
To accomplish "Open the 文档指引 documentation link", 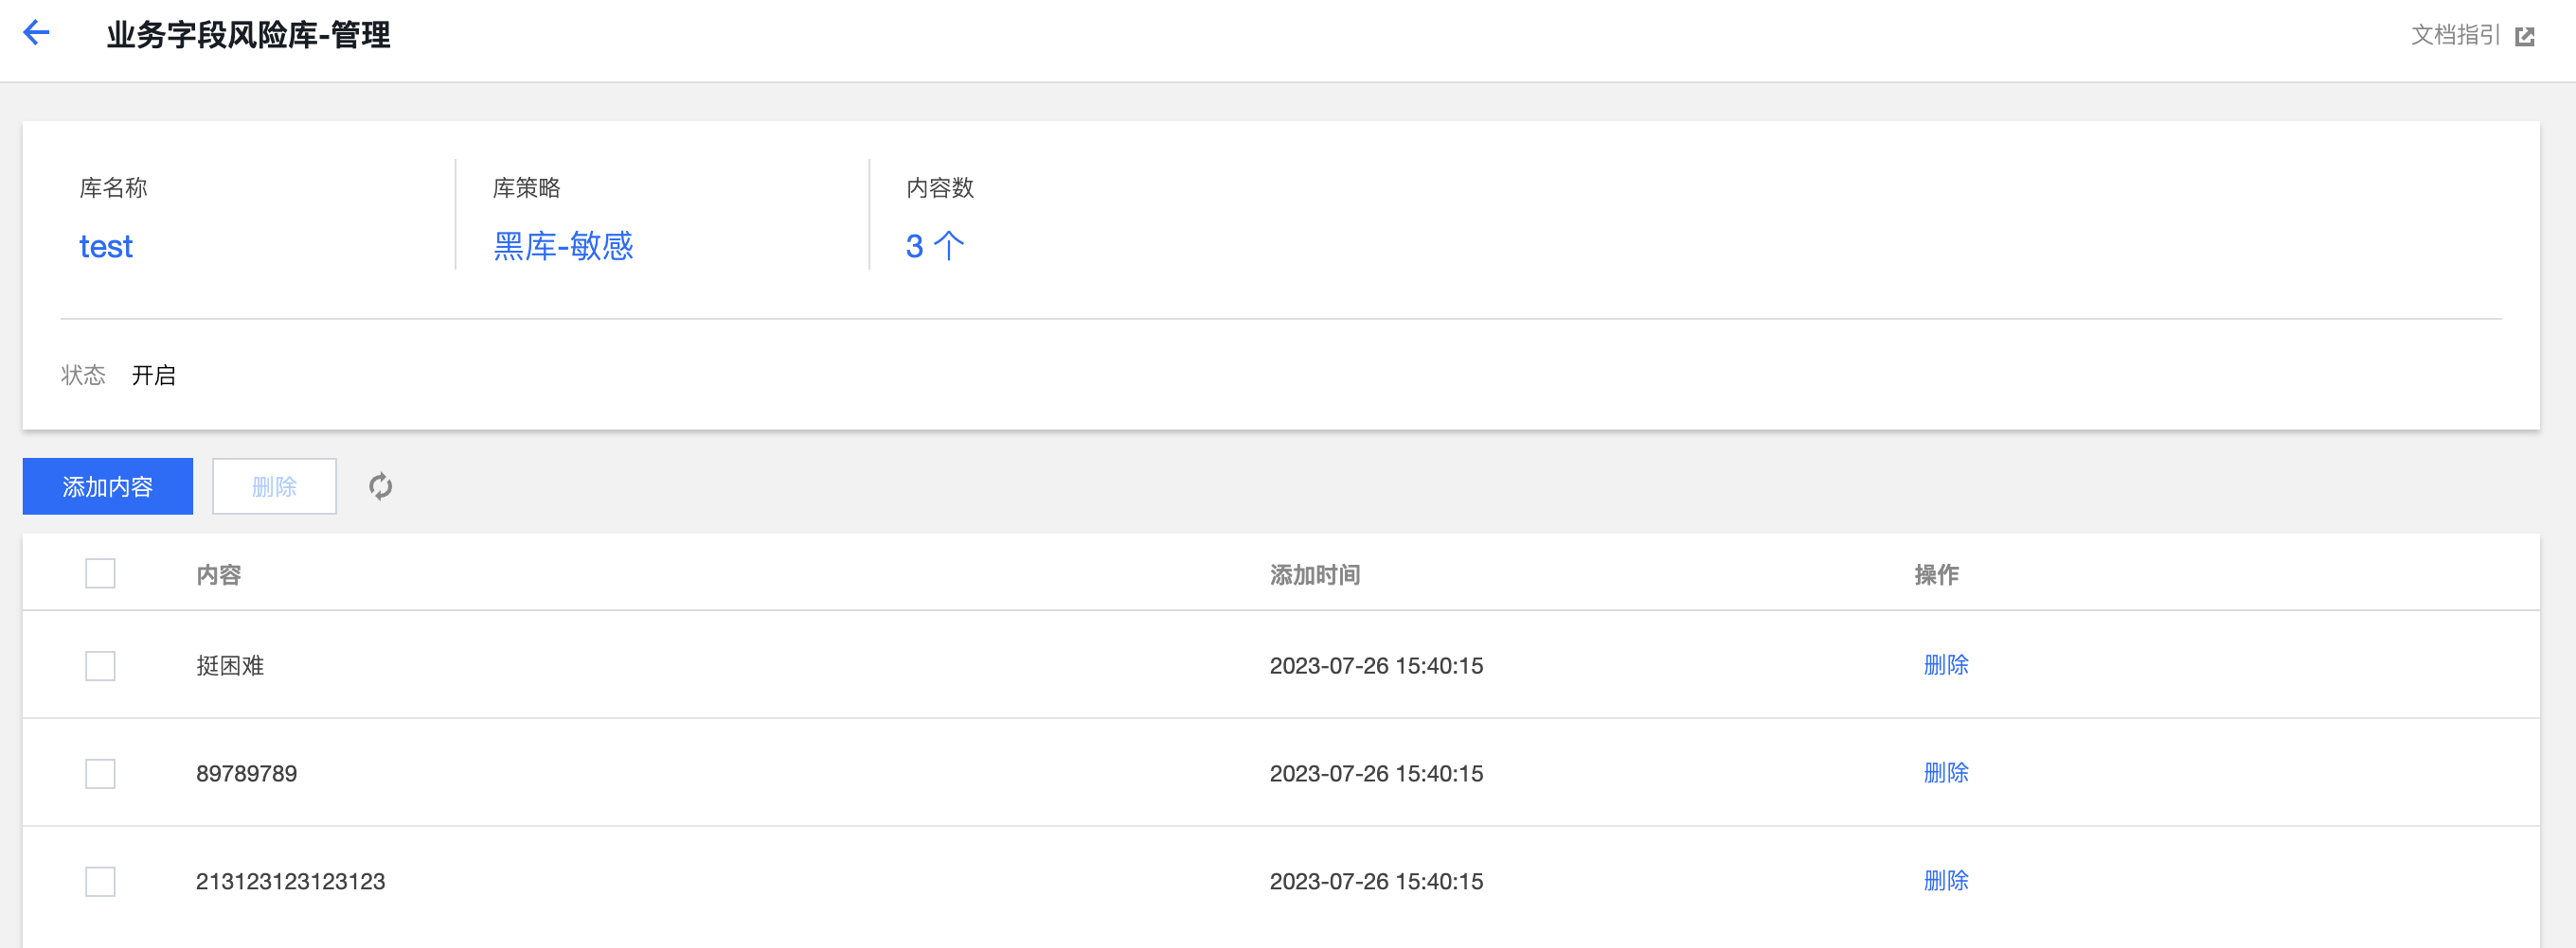I will [2454, 36].
